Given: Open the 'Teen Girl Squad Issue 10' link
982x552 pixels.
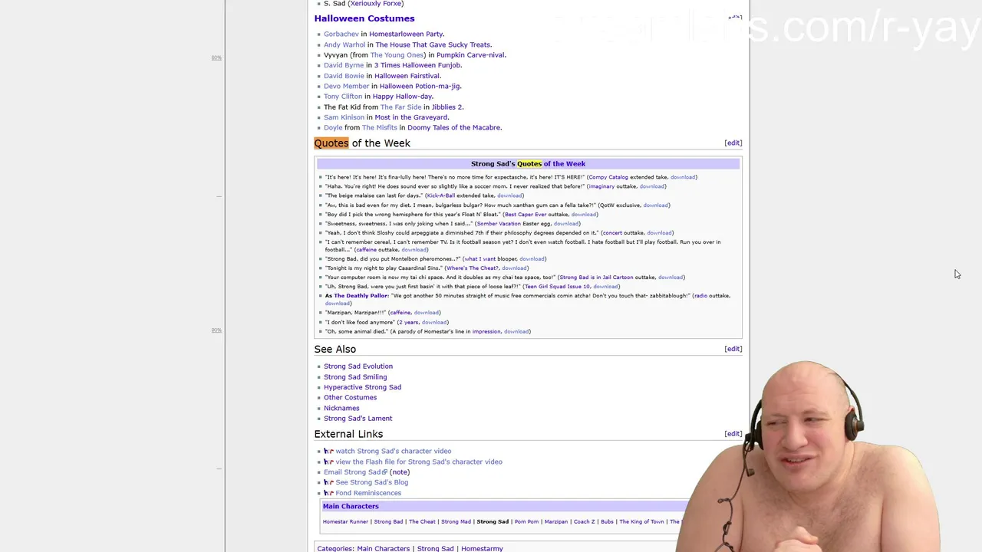Looking at the screenshot, I should (557, 287).
